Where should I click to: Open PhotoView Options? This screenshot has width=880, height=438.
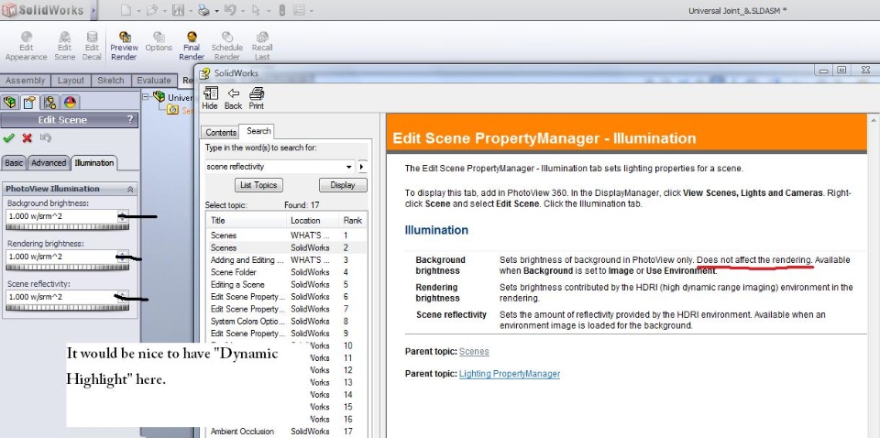[159, 42]
